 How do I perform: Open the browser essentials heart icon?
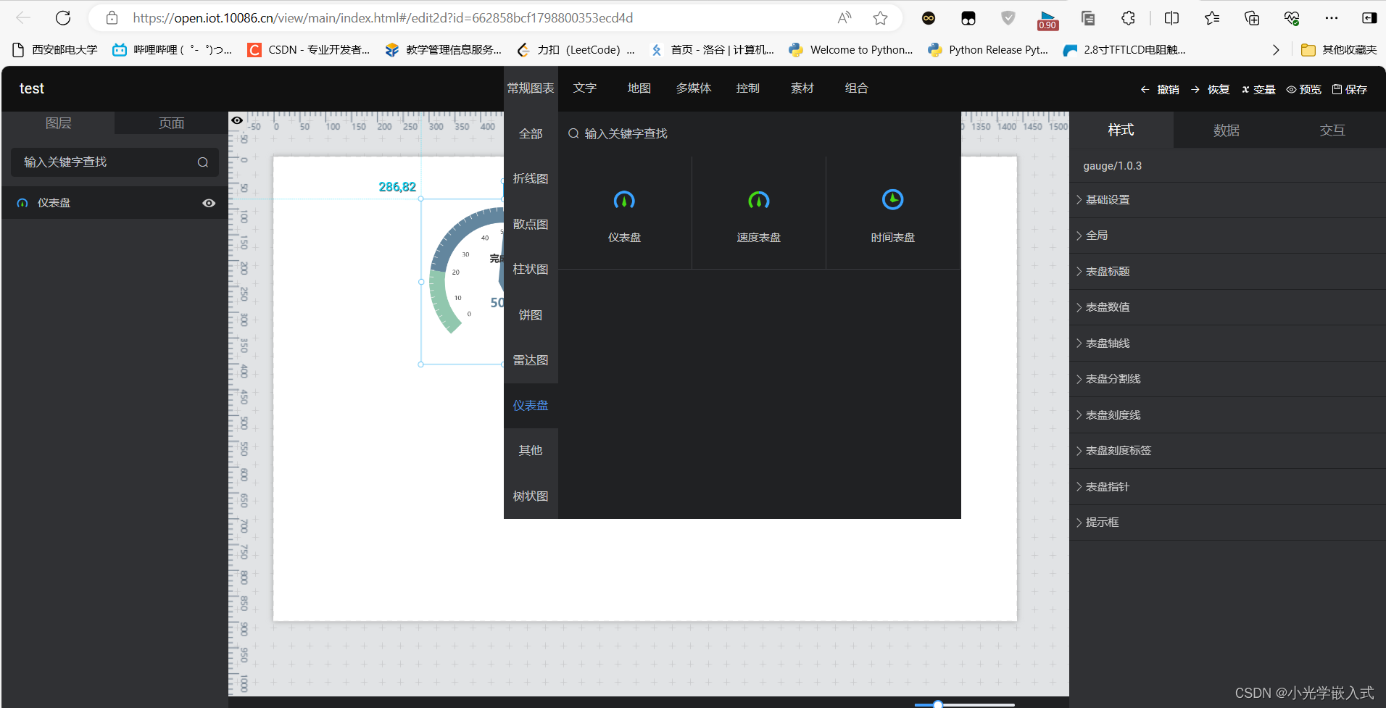[1292, 18]
